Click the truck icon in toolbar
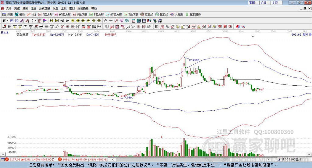 coord(160,21)
